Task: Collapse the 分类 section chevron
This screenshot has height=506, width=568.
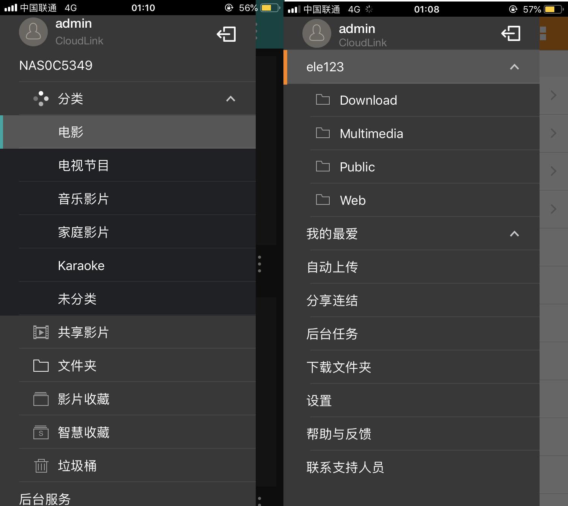Action: pos(230,99)
